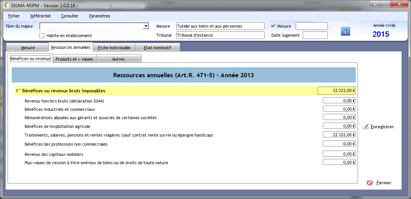Click the Revenus fonciers bruts amount field
Viewport: 411px width, 199px height.
[x=339, y=101]
